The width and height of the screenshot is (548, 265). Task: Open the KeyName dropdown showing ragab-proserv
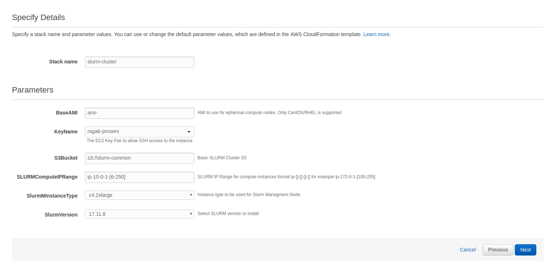tap(139, 132)
